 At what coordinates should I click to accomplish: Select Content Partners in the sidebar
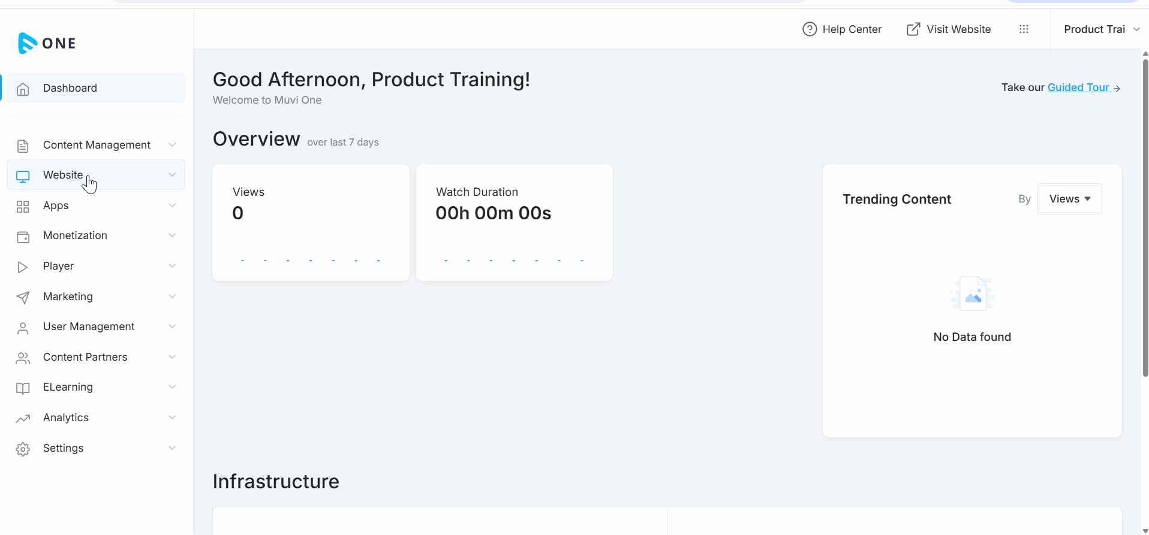coord(85,357)
